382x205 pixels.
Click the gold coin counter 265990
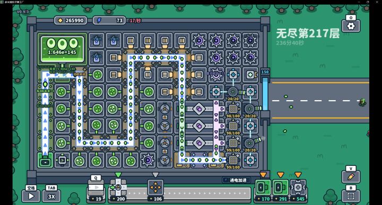tap(71, 21)
